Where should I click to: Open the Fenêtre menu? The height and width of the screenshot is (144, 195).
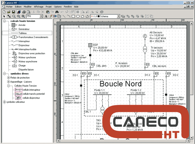(x=68, y=7)
